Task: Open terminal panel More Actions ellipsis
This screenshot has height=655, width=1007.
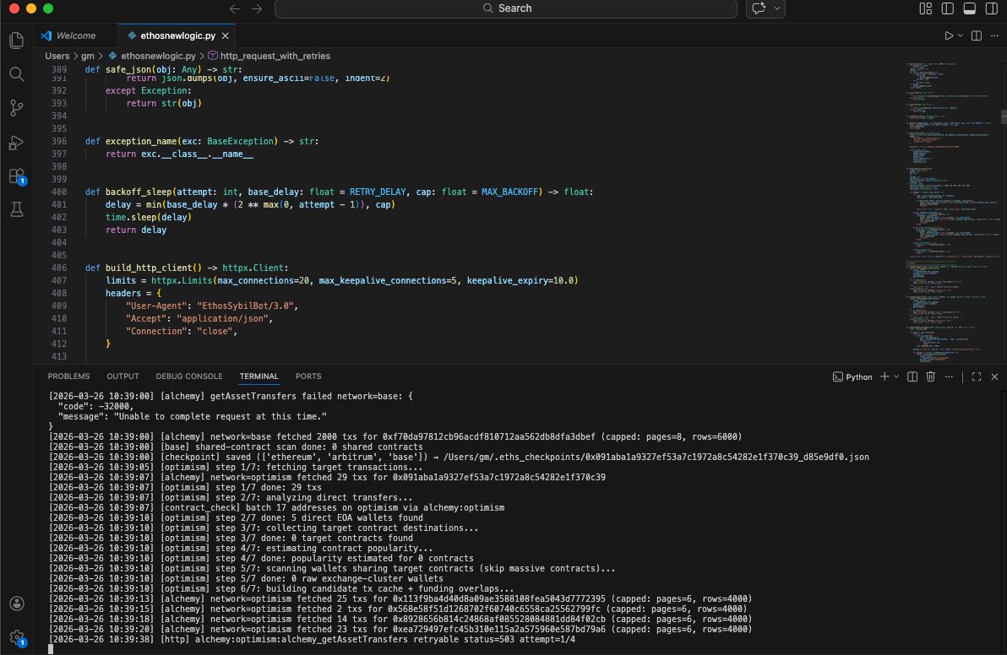Action: coord(949,376)
